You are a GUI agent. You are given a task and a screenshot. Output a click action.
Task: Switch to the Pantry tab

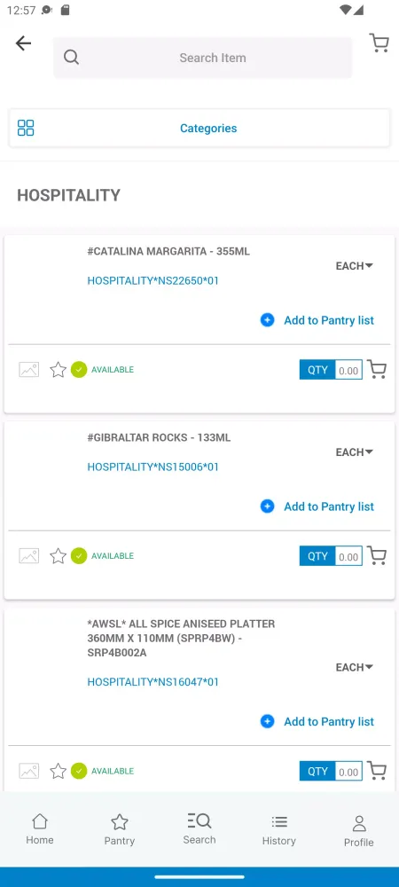[x=119, y=830]
